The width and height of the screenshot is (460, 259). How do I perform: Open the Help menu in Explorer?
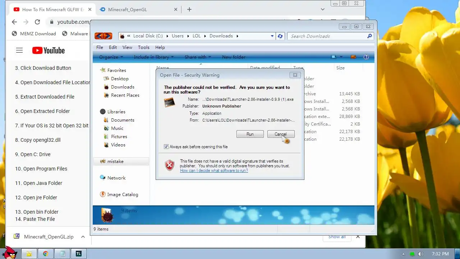click(x=160, y=47)
